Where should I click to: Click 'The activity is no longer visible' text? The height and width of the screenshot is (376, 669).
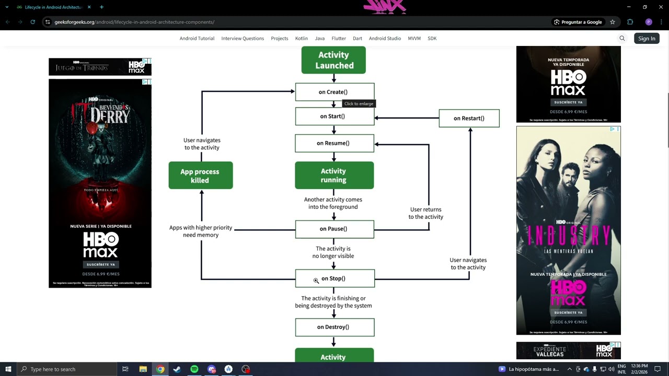pos(333,252)
